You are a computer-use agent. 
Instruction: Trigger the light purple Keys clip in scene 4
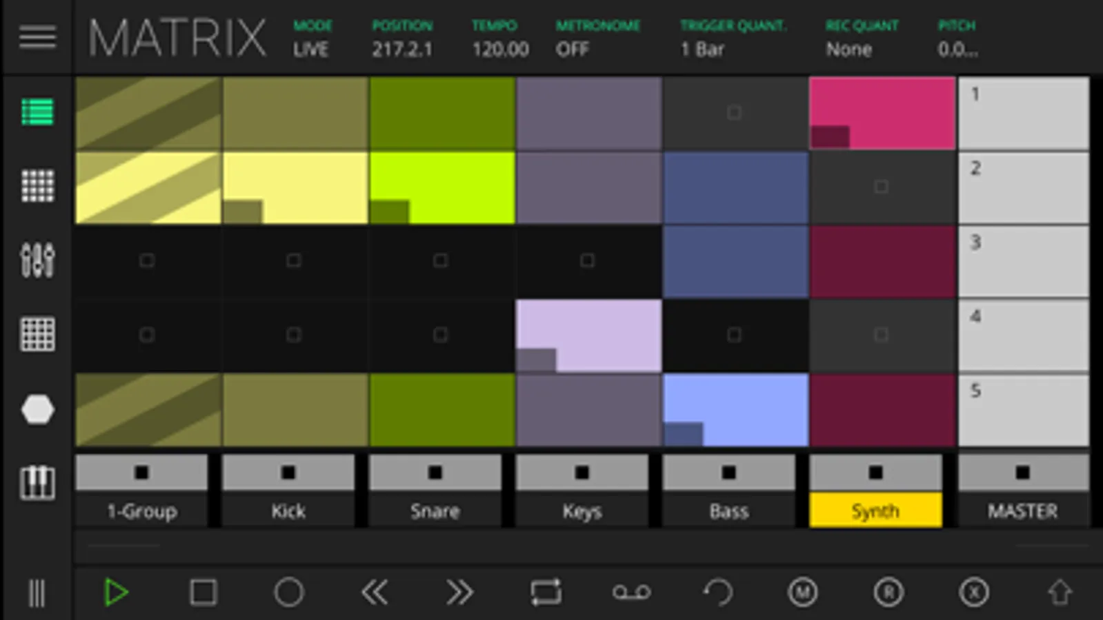click(x=589, y=335)
